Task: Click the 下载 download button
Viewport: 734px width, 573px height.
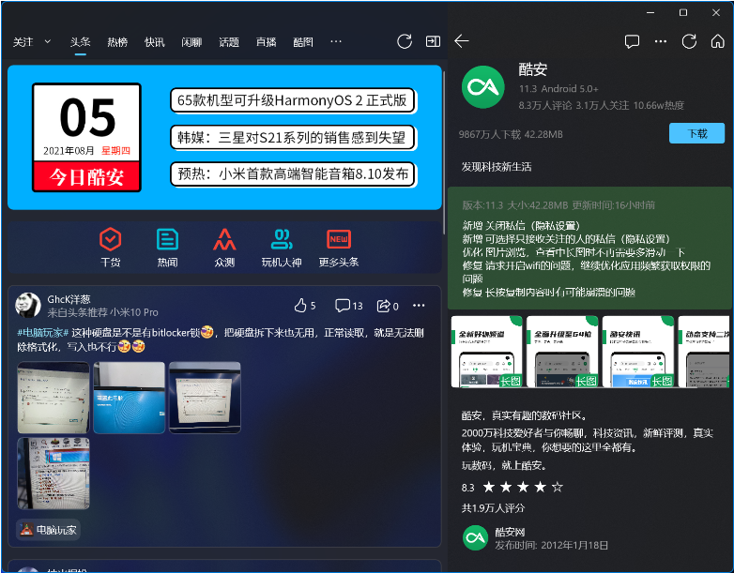Action: pos(696,134)
